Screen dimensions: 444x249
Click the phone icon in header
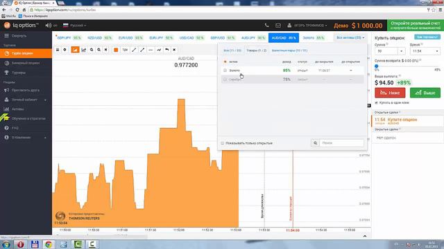pos(266,26)
